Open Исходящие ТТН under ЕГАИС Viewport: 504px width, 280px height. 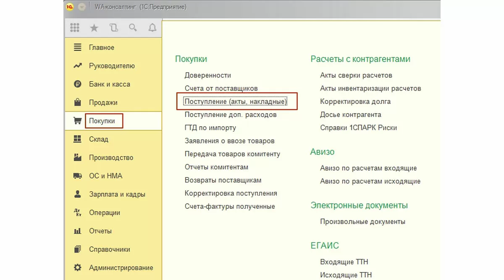[346, 275]
